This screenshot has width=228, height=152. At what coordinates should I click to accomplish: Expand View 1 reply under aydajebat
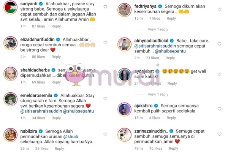158,94
